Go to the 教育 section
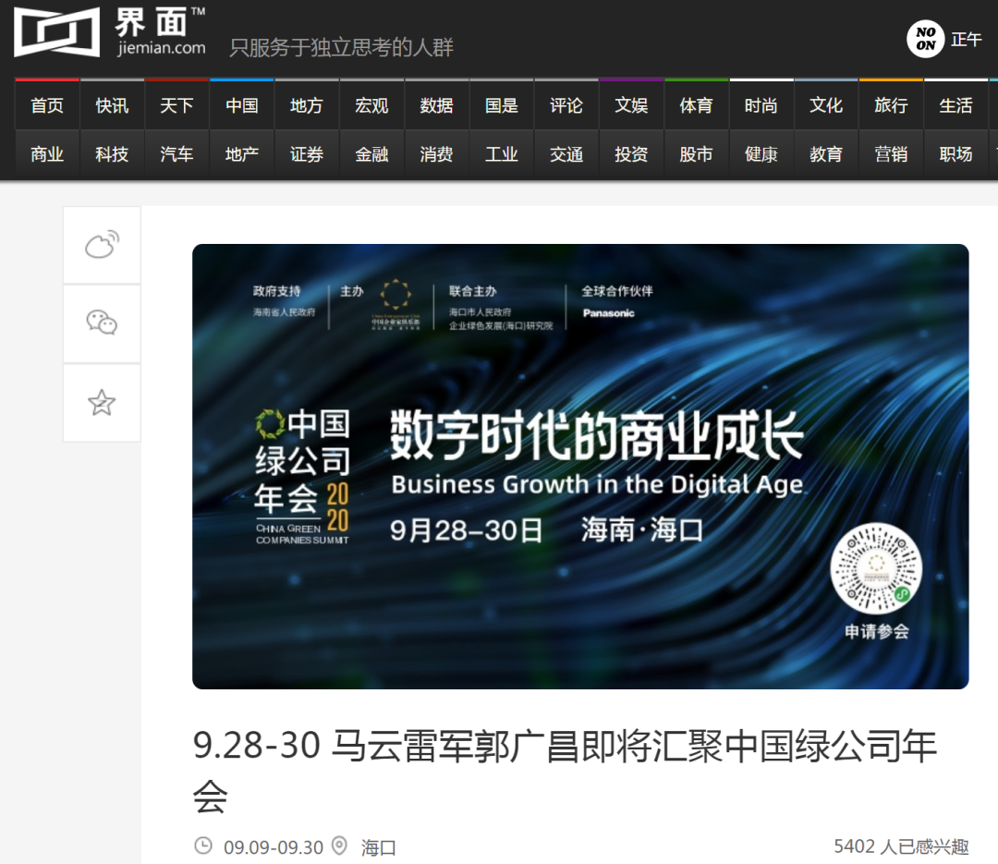Screen dimensions: 998x864 826,154
